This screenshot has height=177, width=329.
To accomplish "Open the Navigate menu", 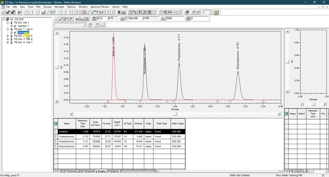I will 59,7.
